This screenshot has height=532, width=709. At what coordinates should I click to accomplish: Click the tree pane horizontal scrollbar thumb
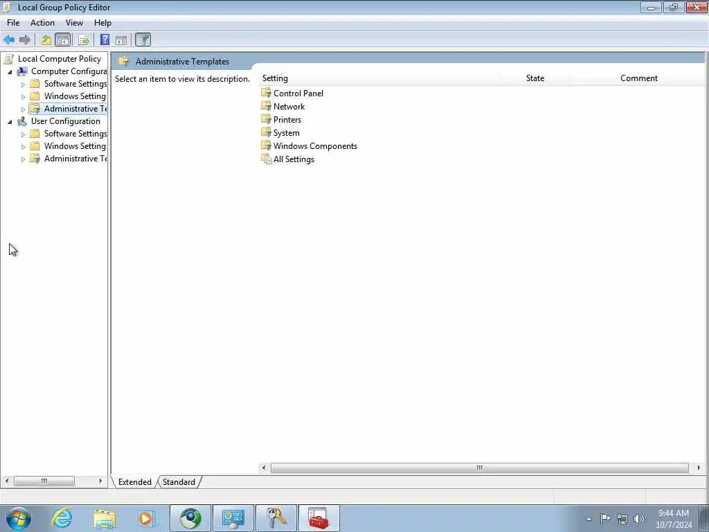(44, 481)
